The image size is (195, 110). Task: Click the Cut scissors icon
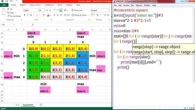point(8,9)
